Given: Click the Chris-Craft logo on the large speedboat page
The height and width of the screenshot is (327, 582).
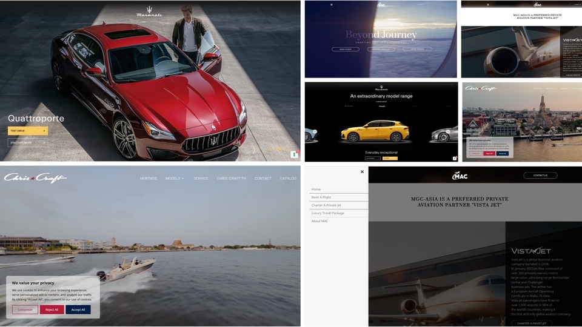Looking at the screenshot, I should click(35, 178).
